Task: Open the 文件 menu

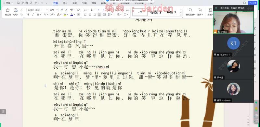Action: tap(8, 3)
